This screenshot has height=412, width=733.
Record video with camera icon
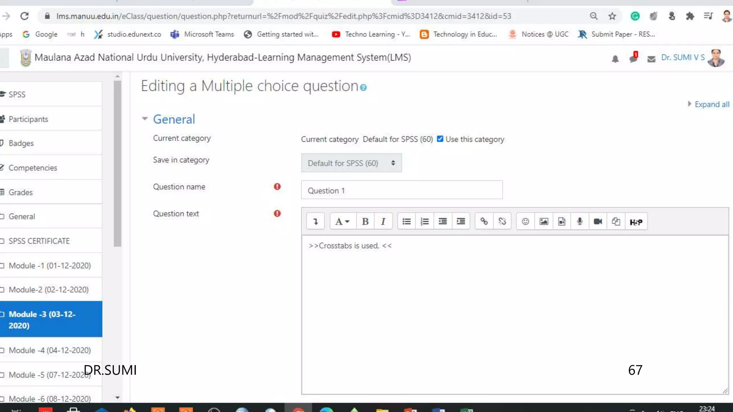click(x=597, y=221)
